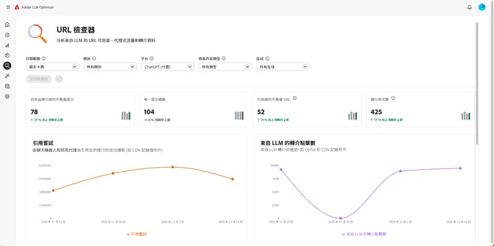Click the info icon beside 區域

(x=267, y=58)
